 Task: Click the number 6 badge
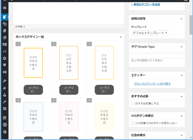[x=89, y=100]
